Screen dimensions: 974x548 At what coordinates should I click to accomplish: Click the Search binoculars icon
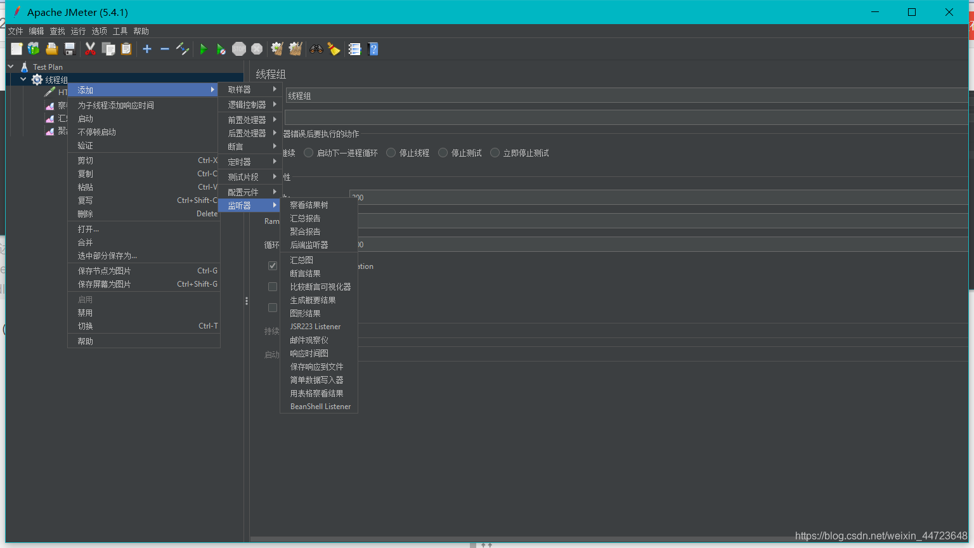tap(316, 49)
